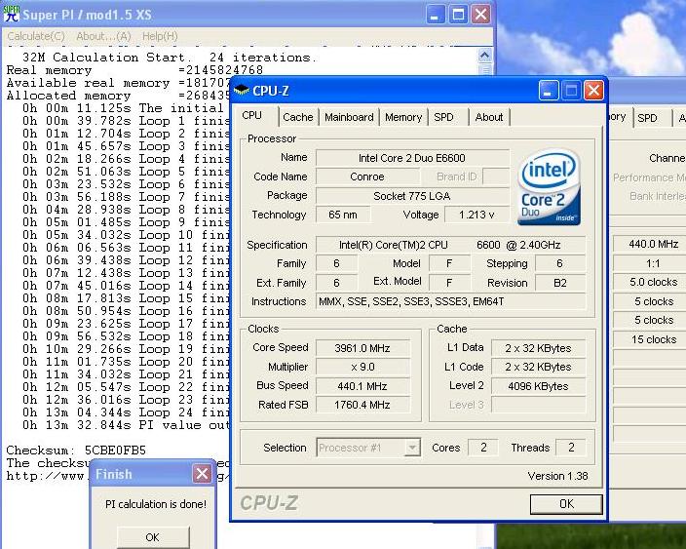This screenshot has width=686, height=549.
Task: Click the Threads count field
Action: pyautogui.click(x=570, y=447)
